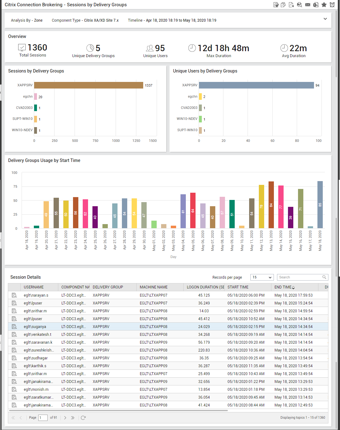
Task: Click logon duration 220.83 cell
Action: pos(204,350)
